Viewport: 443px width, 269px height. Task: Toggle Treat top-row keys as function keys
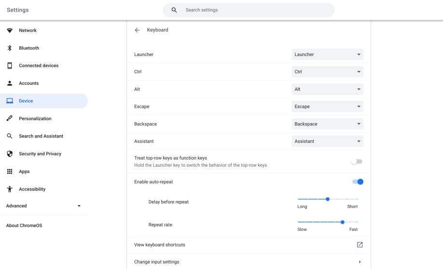tap(357, 162)
